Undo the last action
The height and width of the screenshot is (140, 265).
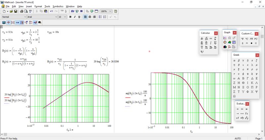[x=52, y=11]
